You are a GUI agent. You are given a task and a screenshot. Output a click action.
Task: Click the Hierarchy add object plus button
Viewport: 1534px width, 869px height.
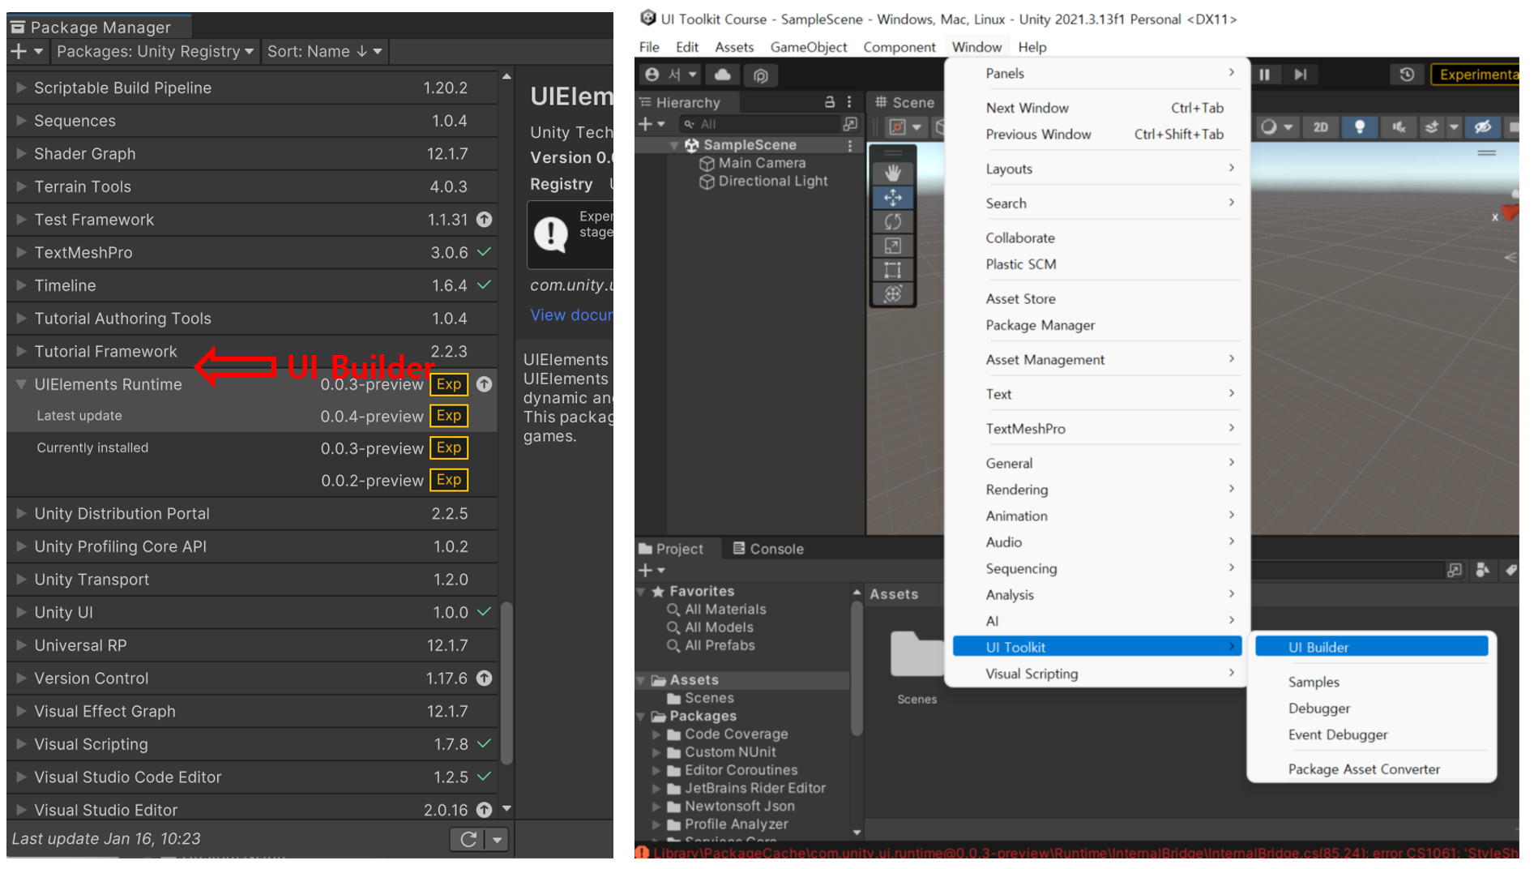click(652, 124)
